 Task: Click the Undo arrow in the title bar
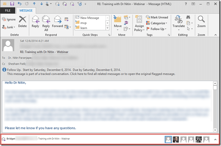tap(19, 4)
